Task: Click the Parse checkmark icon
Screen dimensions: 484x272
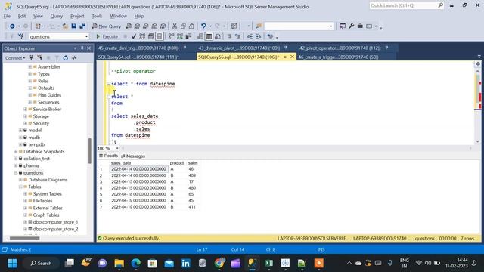Action: click(134, 36)
